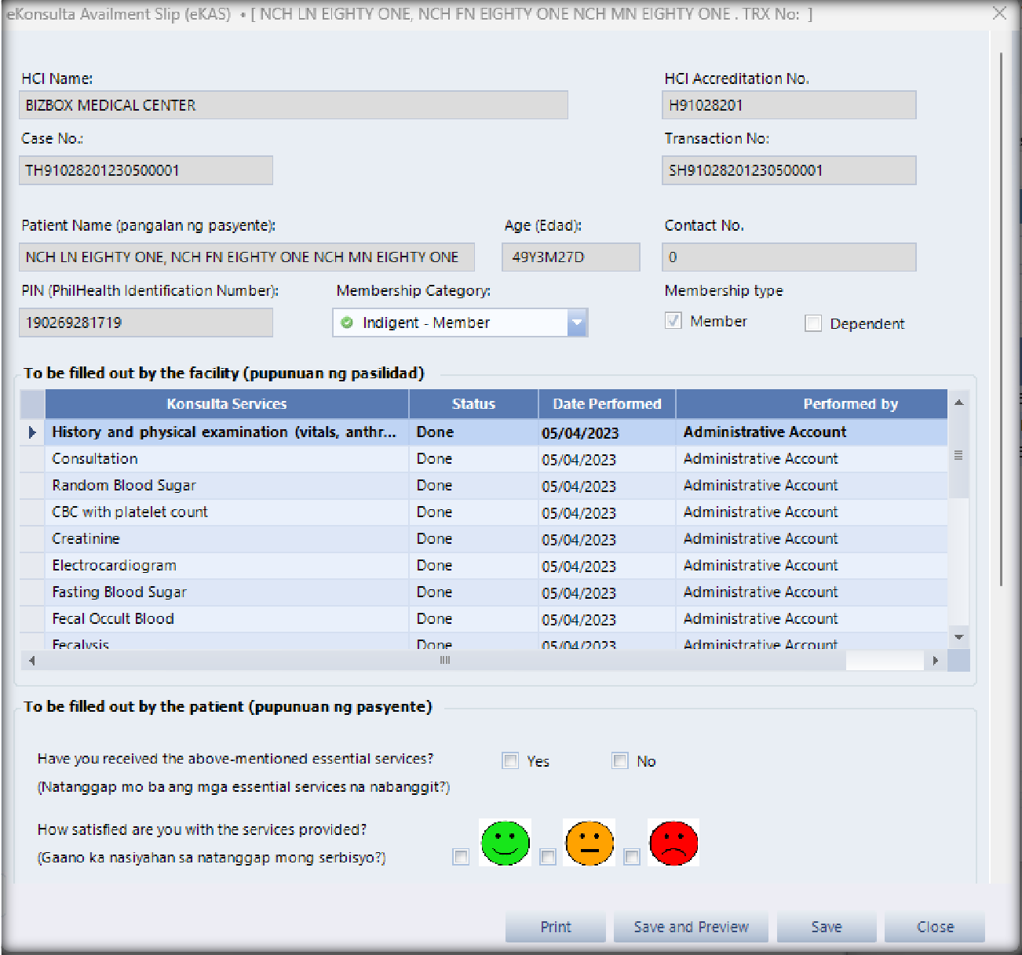Click the green happy smiley face
This screenshot has width=1022, height=955.
[505, 844]
